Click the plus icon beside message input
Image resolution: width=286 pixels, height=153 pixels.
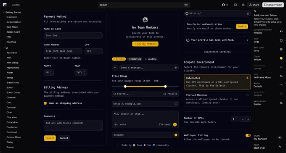click(115, 68)
